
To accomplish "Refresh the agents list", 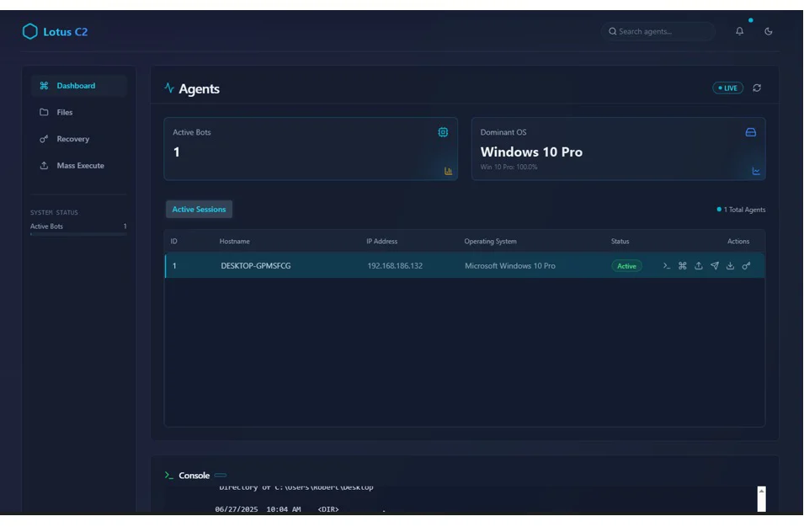I will [757, 88].
